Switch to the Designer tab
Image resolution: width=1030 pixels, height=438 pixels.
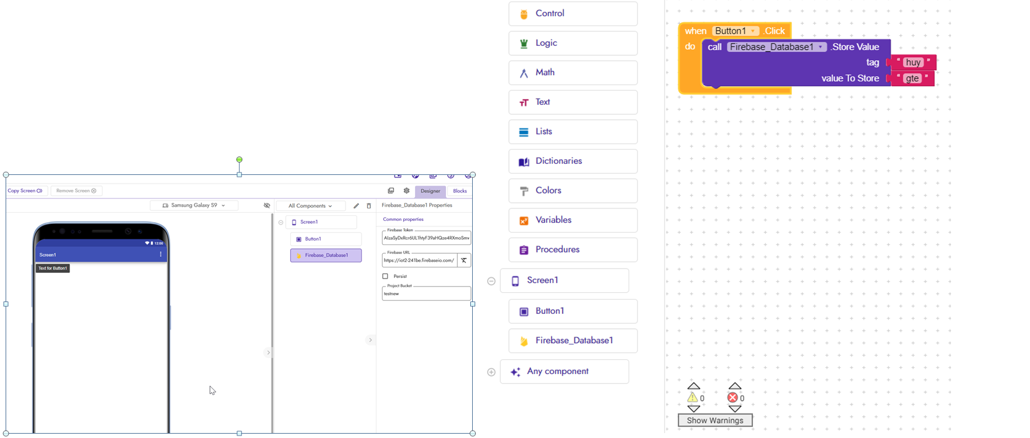pyautogui.click(x=430, y=191)
